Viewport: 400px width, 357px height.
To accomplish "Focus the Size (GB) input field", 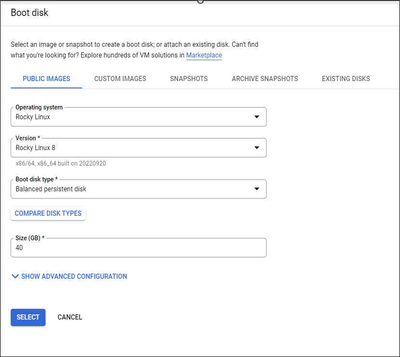I will pos(138,248).
